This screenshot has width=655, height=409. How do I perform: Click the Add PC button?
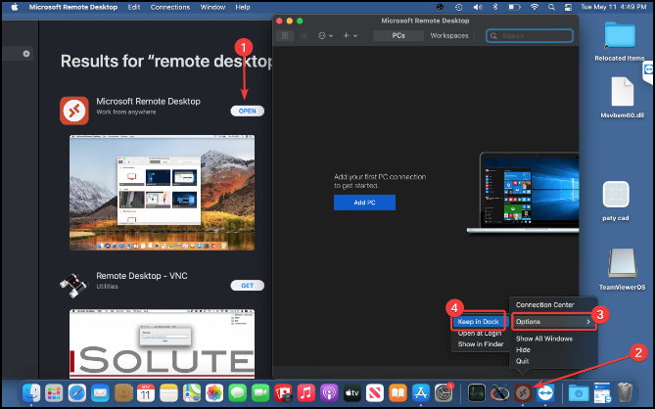tap(364, 203)
